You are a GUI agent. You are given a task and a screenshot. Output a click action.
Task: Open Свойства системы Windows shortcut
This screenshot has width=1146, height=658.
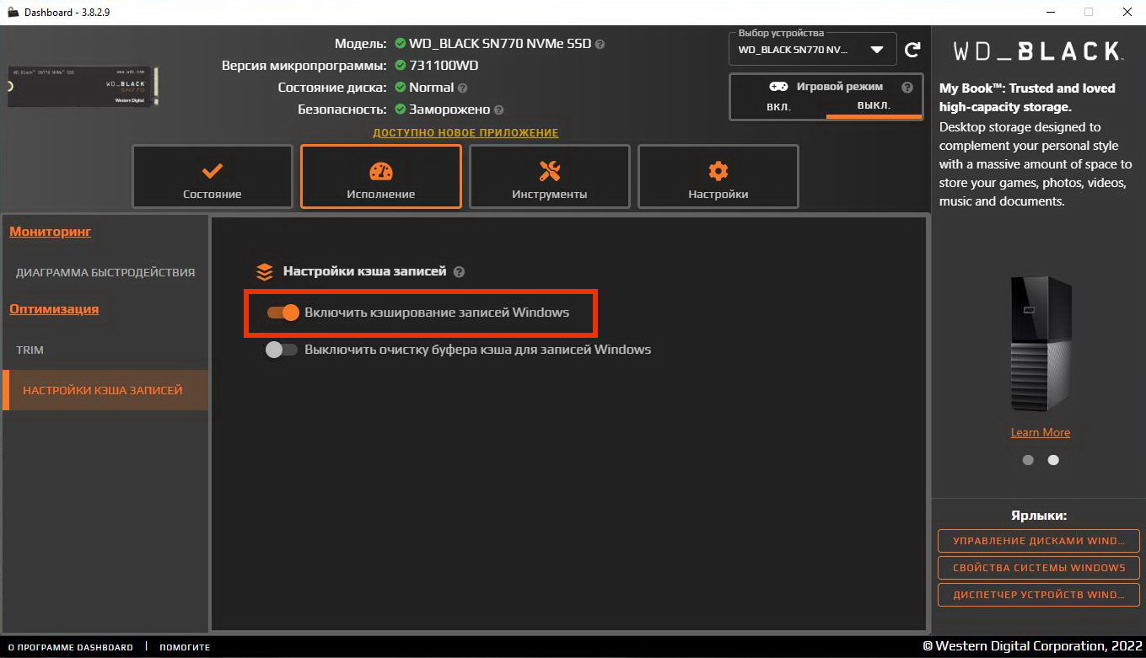1039,568
